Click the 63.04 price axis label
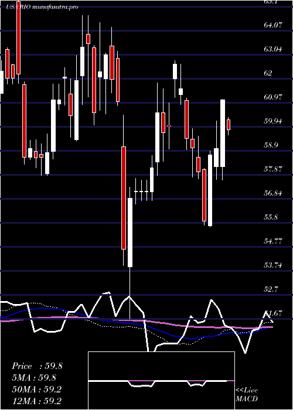 (273, 49)
